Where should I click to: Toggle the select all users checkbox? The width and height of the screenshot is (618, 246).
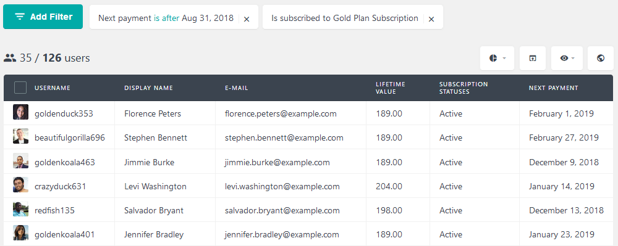pos(20,88)
